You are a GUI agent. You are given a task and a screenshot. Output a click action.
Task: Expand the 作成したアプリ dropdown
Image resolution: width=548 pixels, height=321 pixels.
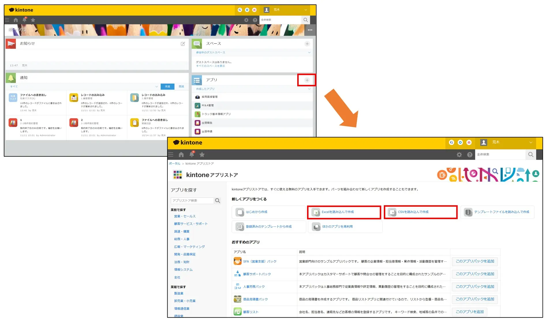pos(309,89)
